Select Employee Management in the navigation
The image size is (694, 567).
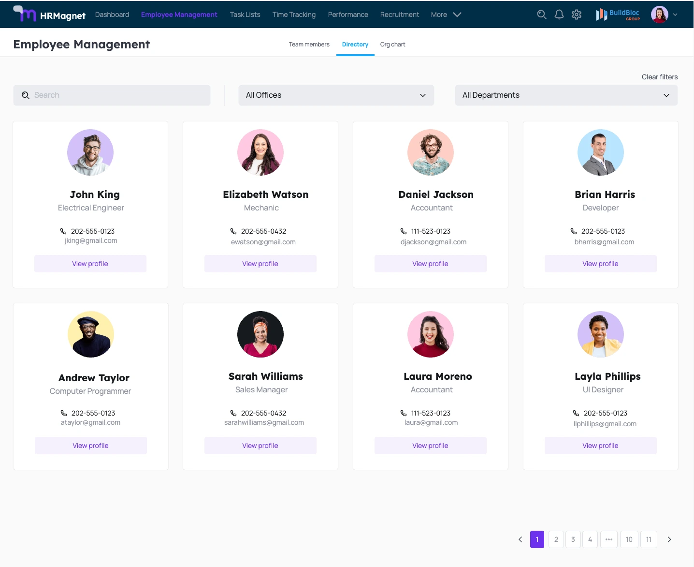pyautogui.click(x=179, y=15)
